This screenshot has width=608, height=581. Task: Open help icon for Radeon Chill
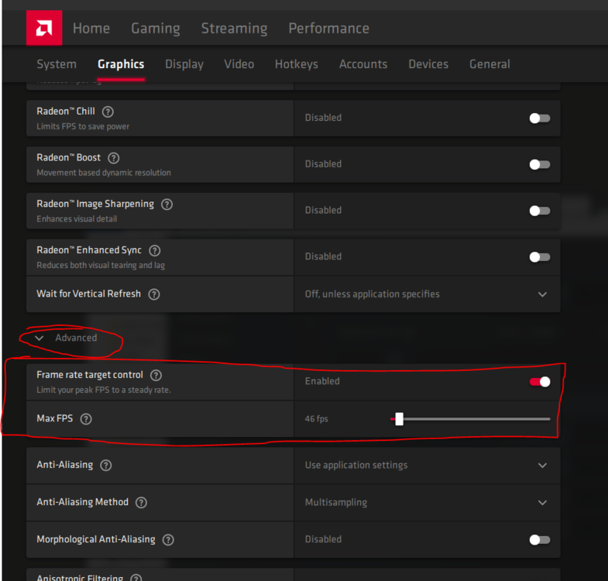tap(108, 112)
